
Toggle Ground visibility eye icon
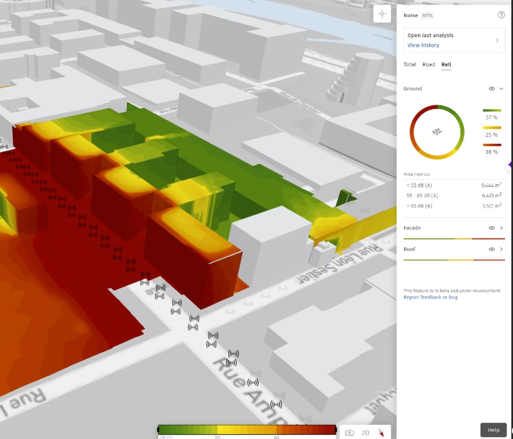[x=492, y=88]
